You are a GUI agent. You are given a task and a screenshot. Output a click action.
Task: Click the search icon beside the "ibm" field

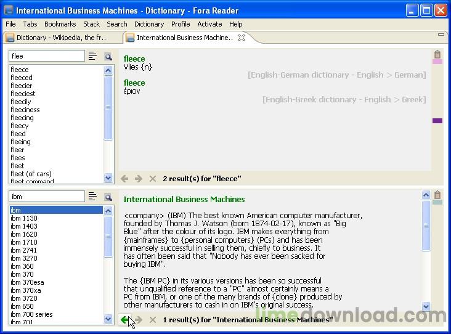pos(108,197)
